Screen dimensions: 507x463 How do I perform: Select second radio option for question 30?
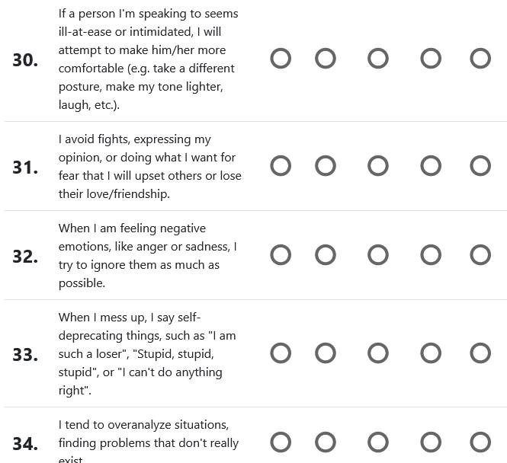[326, 59]
